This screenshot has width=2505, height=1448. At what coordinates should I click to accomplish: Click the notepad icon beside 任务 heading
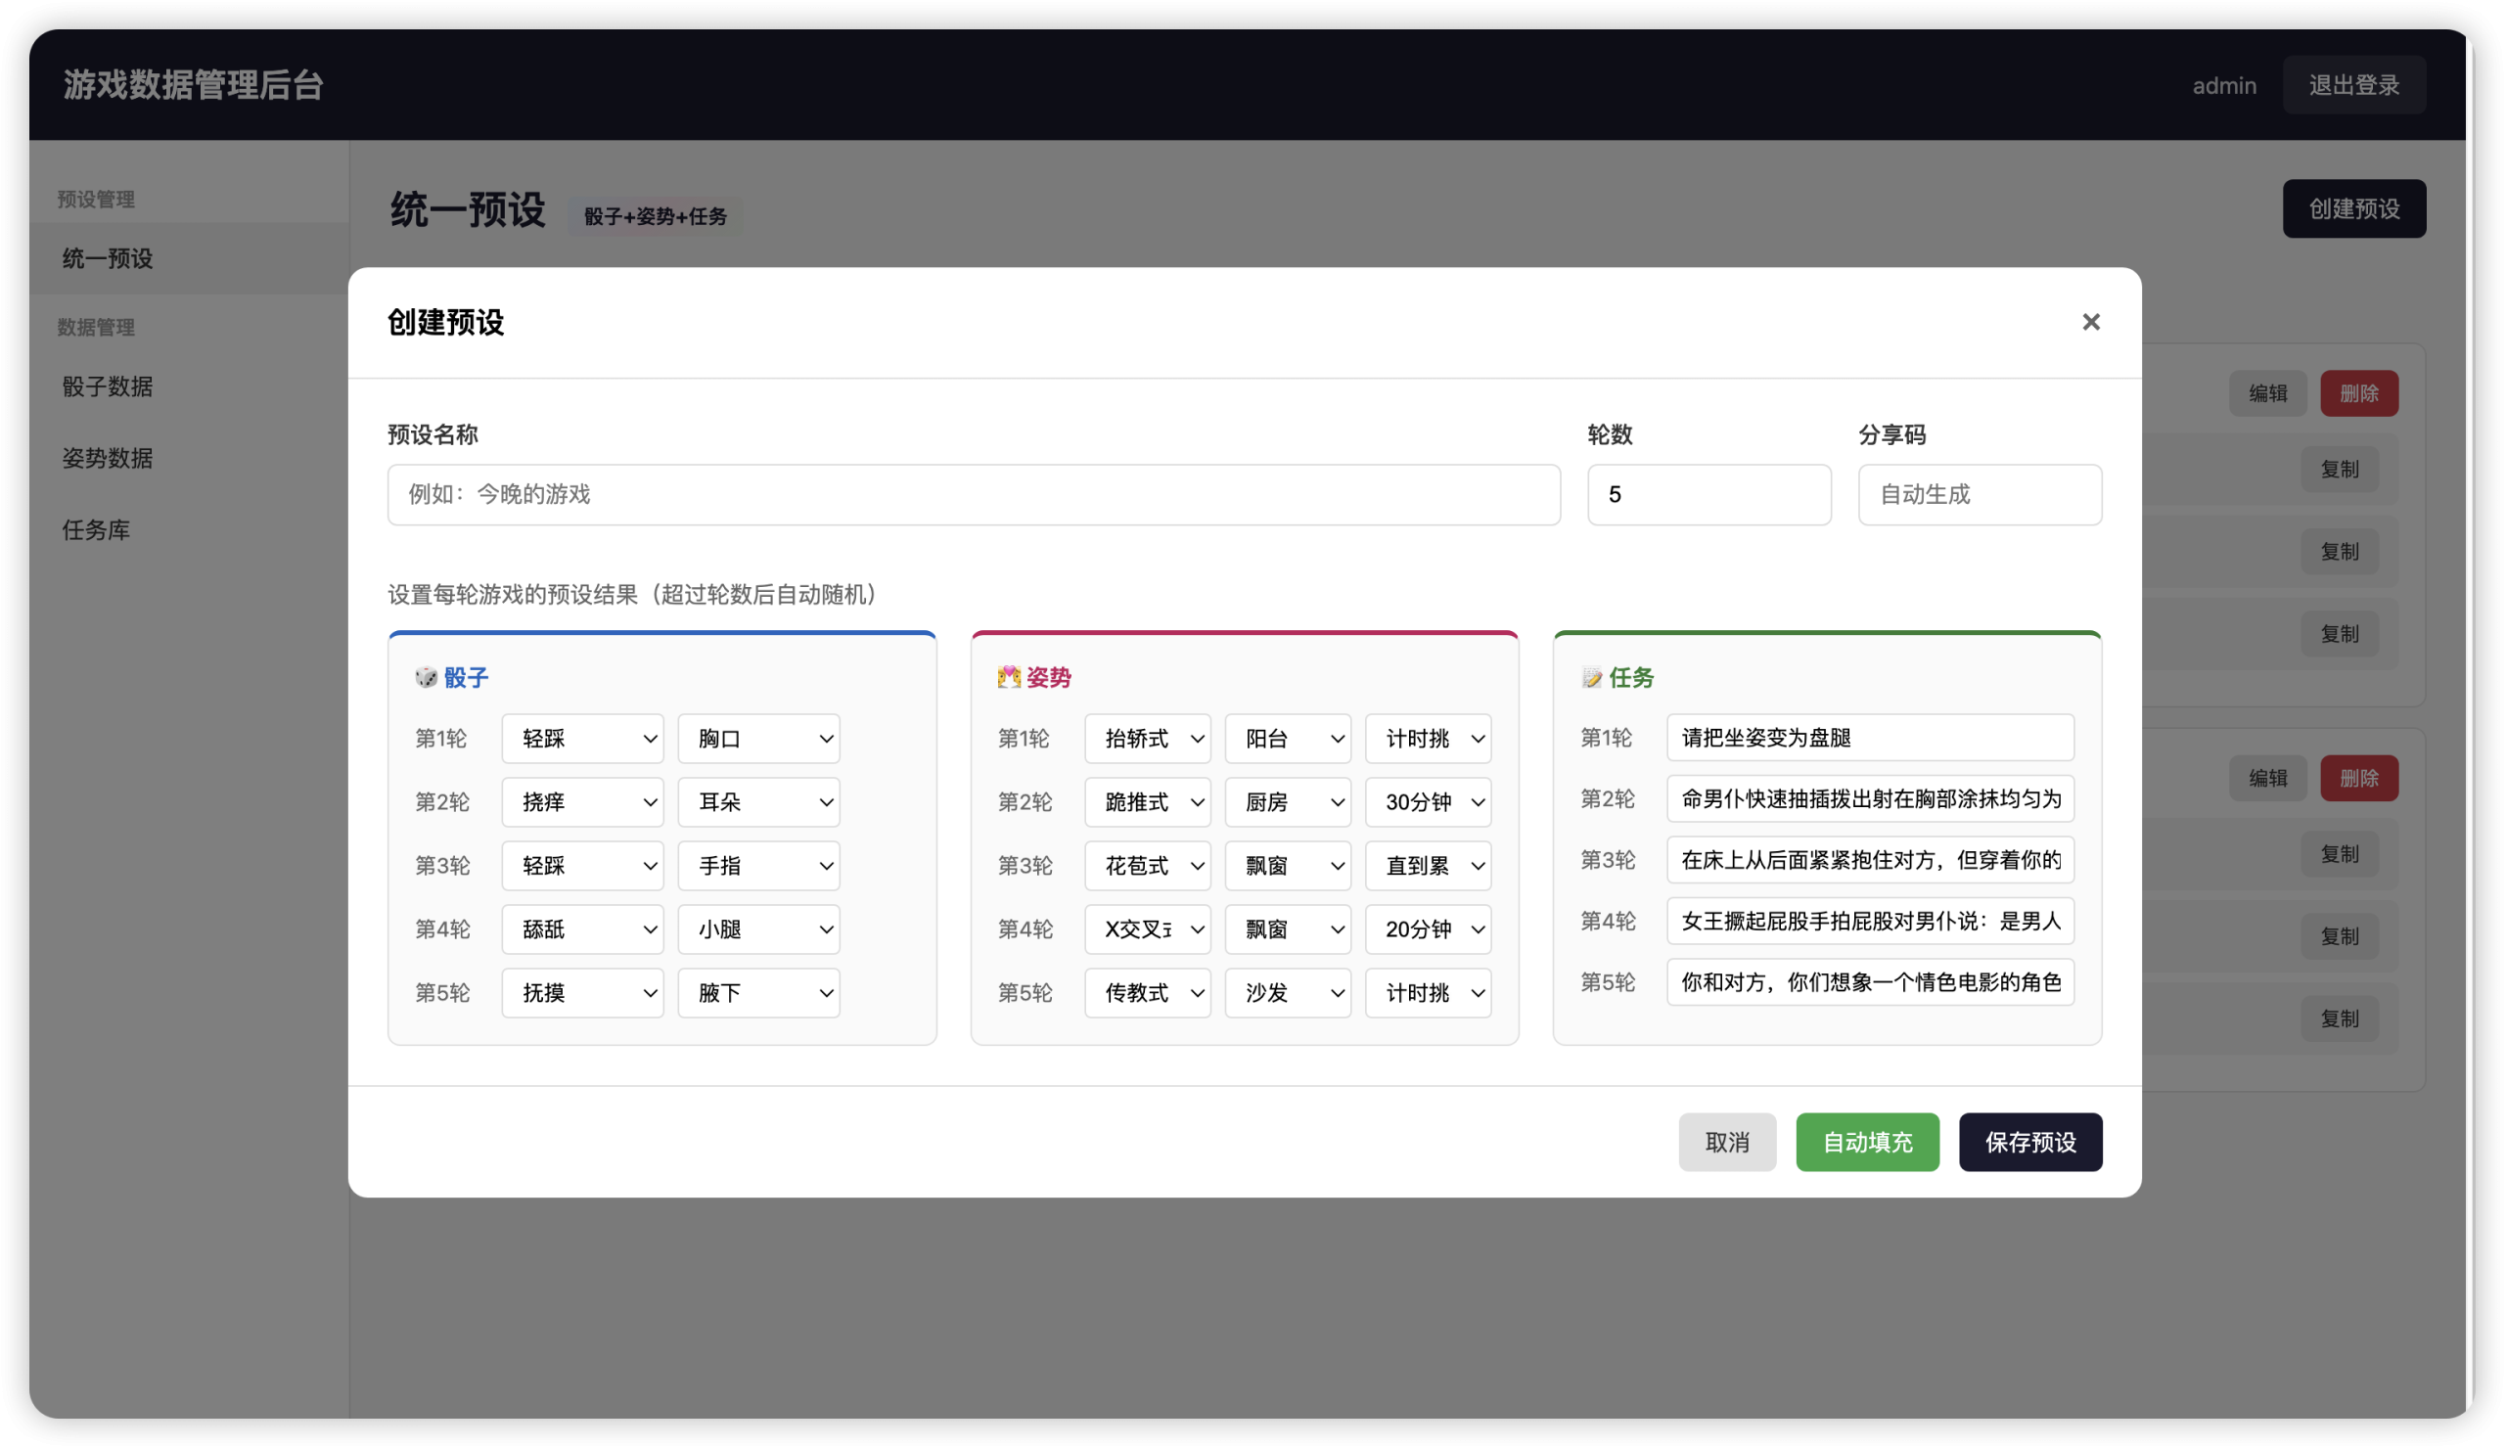click(x=1591, y=678)
